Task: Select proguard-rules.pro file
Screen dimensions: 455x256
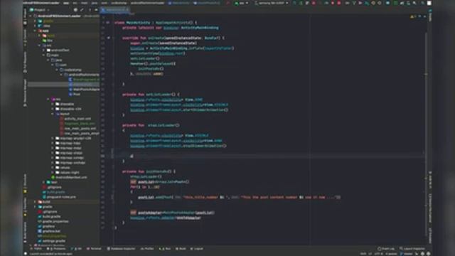Action: point(59,197)
